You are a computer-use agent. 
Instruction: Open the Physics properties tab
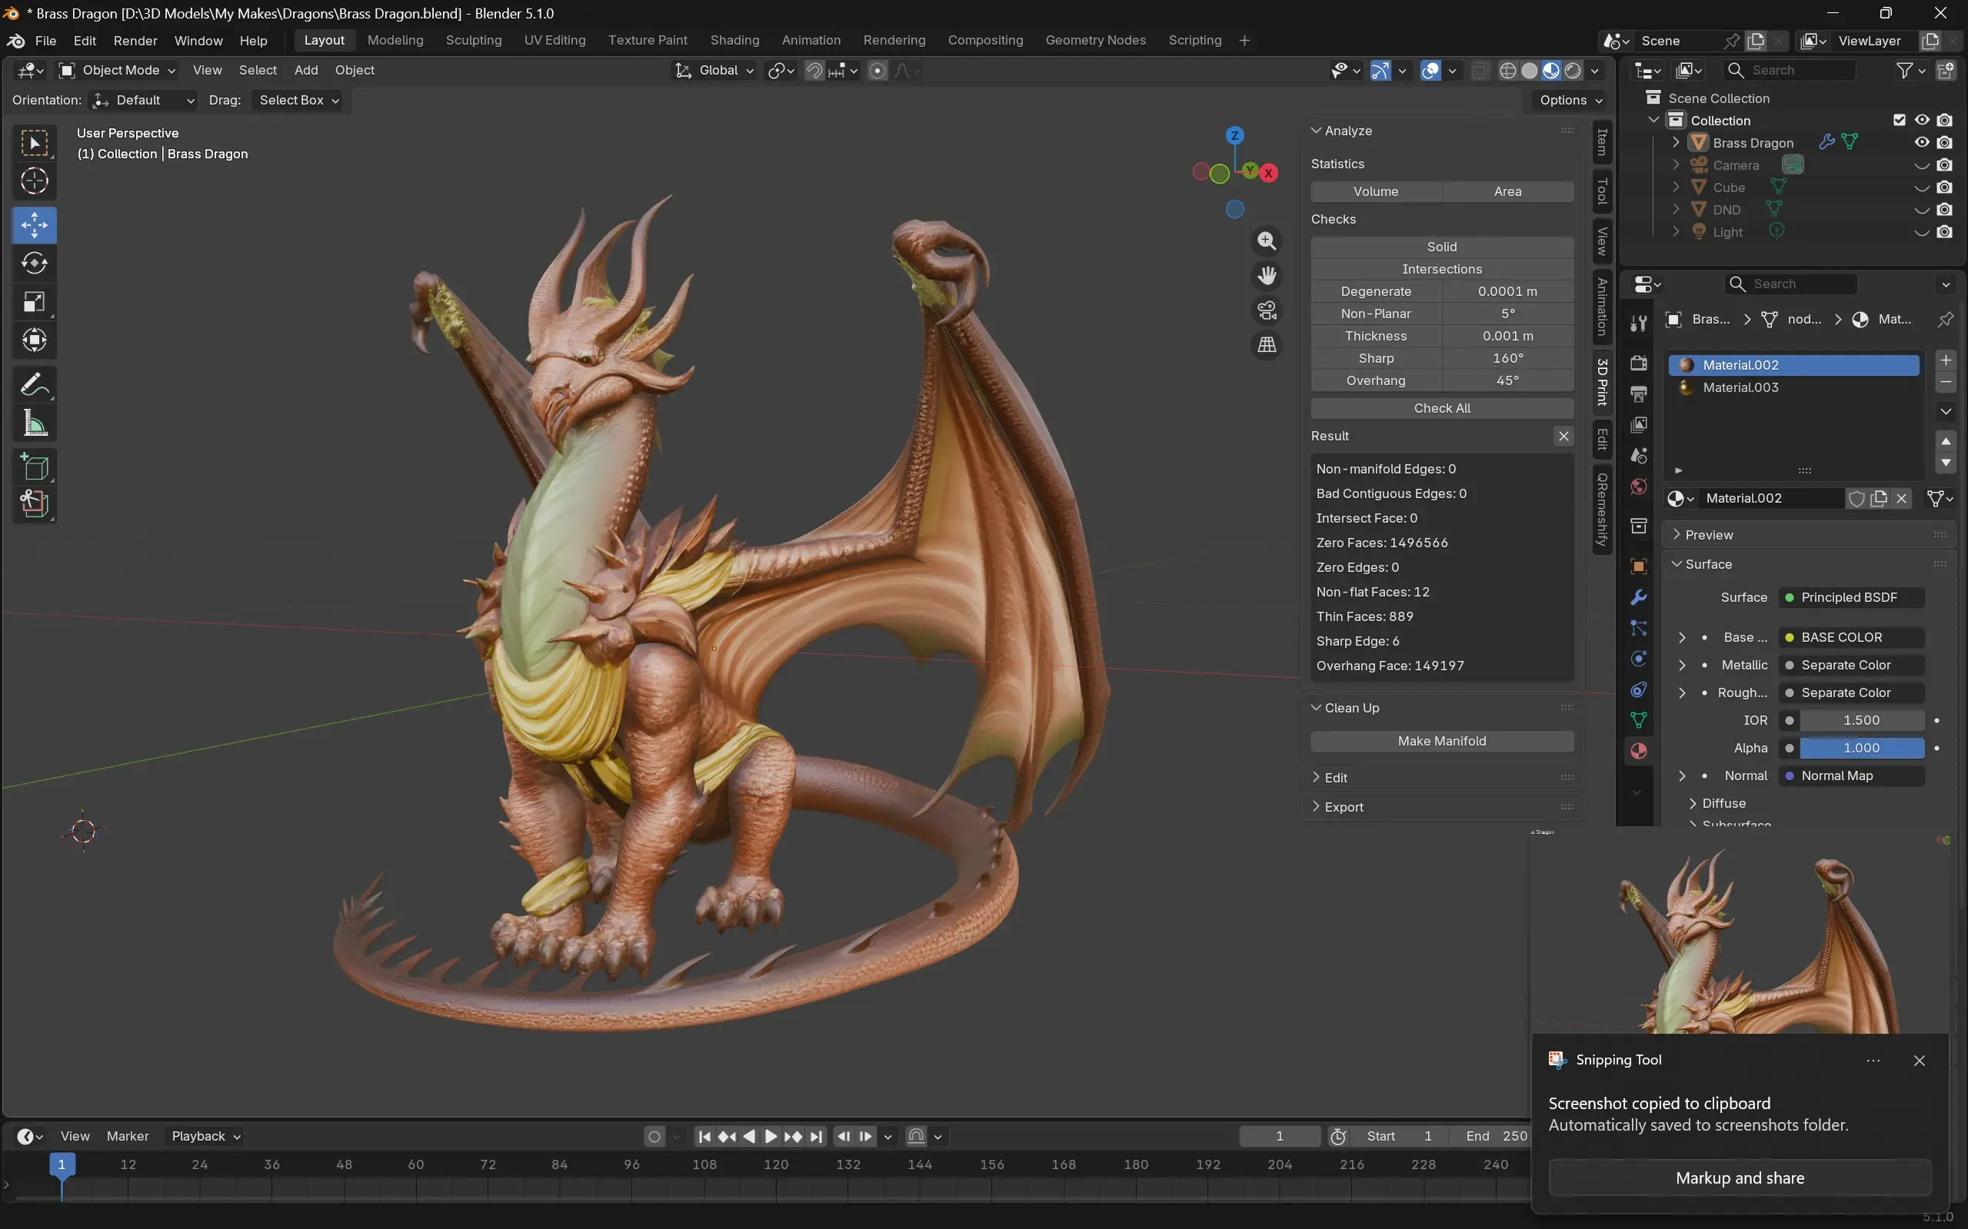coord(1639,659)
